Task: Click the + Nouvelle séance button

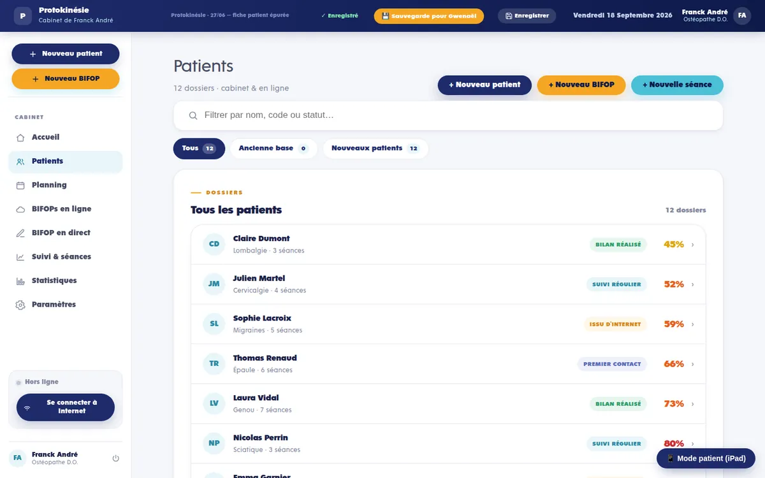Action: click(x=677, y=85)
